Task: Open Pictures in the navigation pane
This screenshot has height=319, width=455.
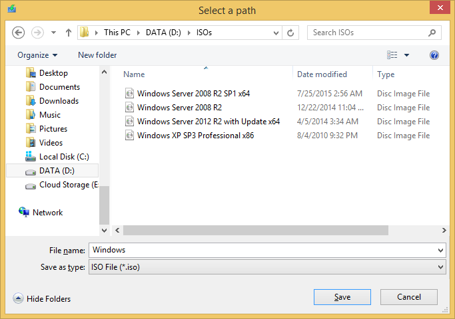Action: [x=53, y=128]
